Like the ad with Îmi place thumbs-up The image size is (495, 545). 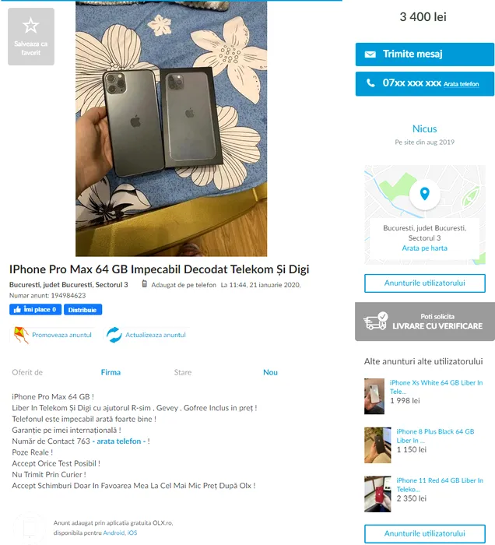pyautogui.click(x=36, y=309)
